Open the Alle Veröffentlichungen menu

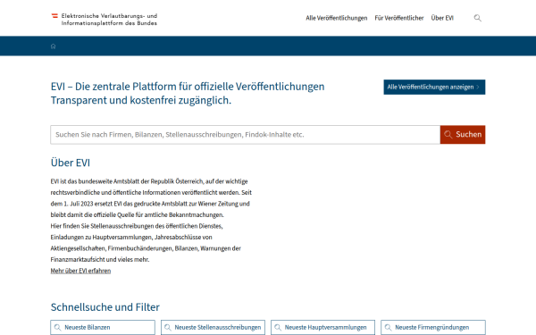pos(337,18)
